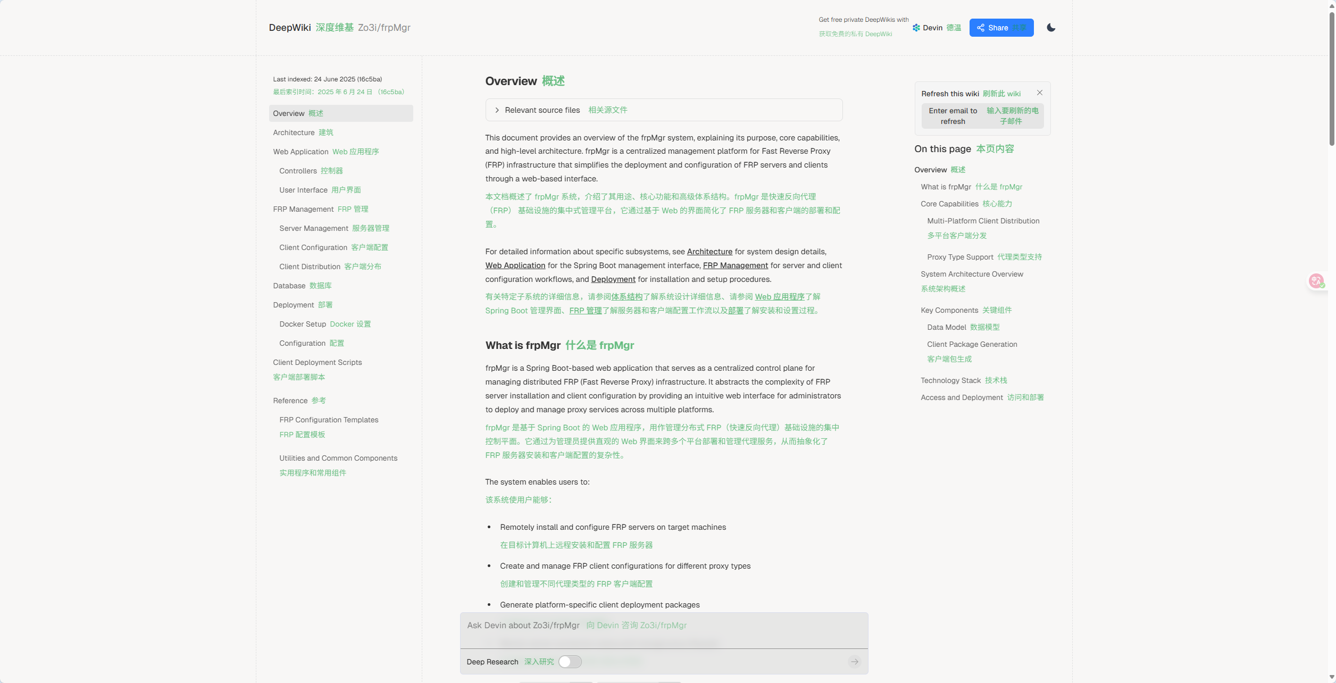Image resolution: width=1336 pixels, height=683 pixels.
Task: Click the DeepWiki home logo
Action: [x=289, y=28]
